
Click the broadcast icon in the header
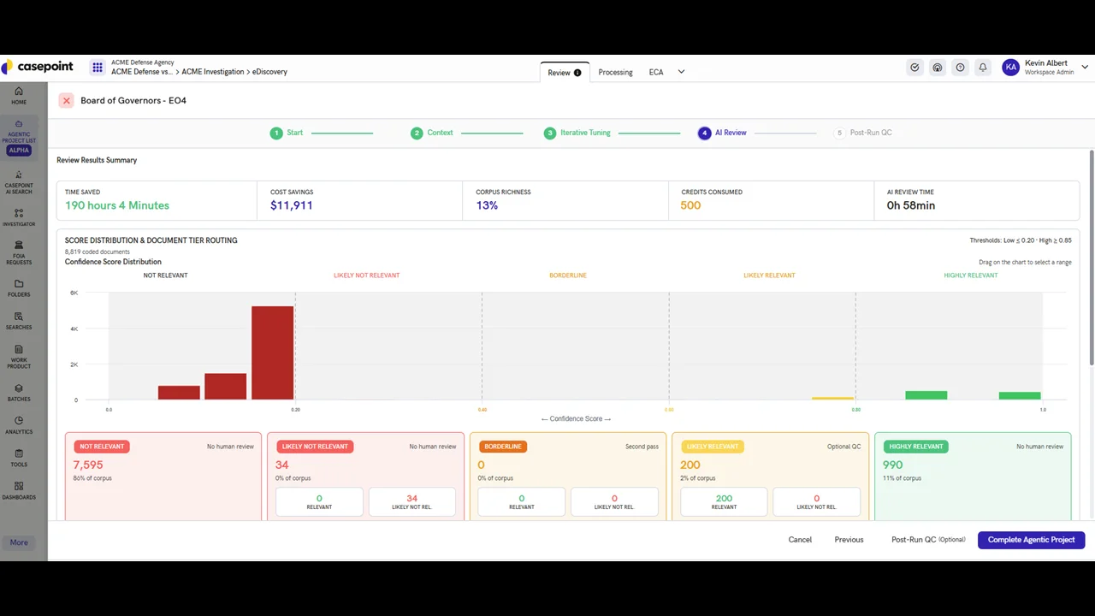coord(938,68)
